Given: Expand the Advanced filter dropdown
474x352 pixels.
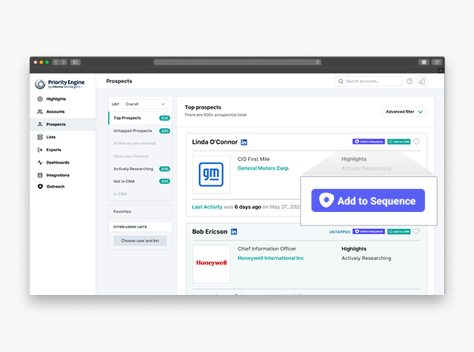Looking at the screenshot, I should (x=404, y=112).
